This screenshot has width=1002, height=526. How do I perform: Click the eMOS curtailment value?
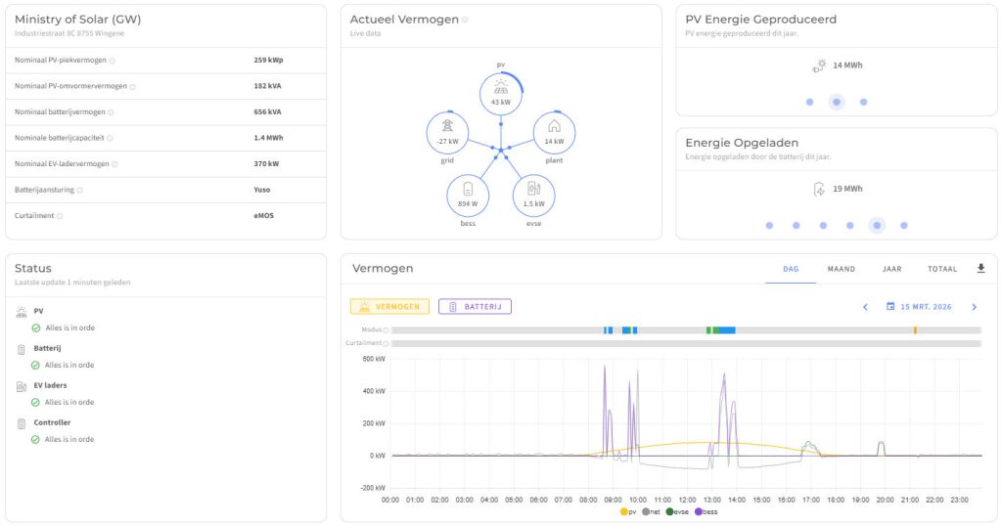pyautogui.click(x=264, y=216)
